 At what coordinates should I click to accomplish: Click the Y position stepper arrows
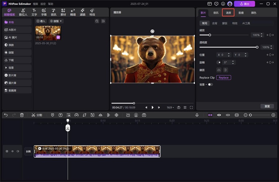coord(246,55)
